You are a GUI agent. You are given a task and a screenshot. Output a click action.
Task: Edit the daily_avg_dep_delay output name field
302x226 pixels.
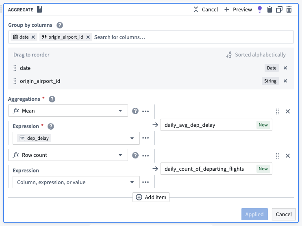point(216,125)
